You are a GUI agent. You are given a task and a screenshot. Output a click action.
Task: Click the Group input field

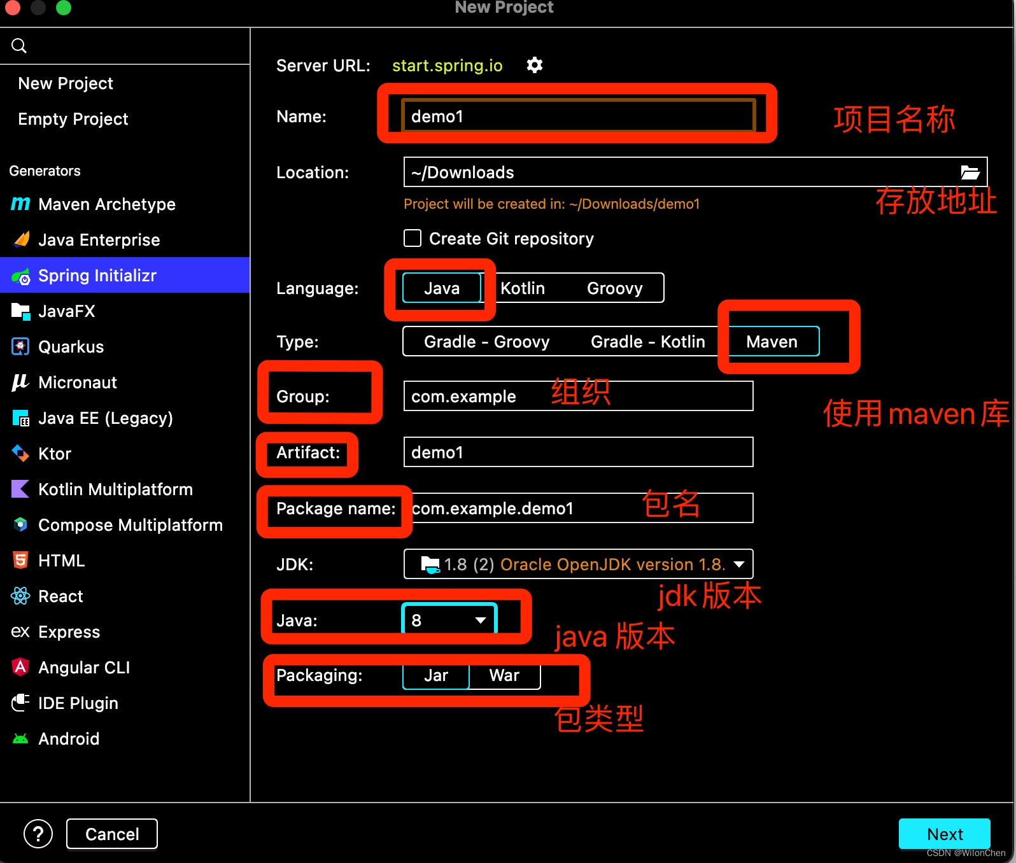pos(578,396)
